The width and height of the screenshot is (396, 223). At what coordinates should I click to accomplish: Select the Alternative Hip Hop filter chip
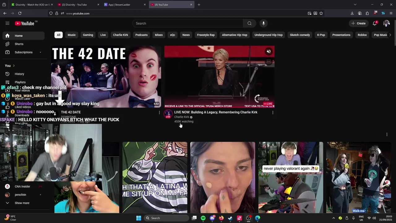(x=235, y=35)
